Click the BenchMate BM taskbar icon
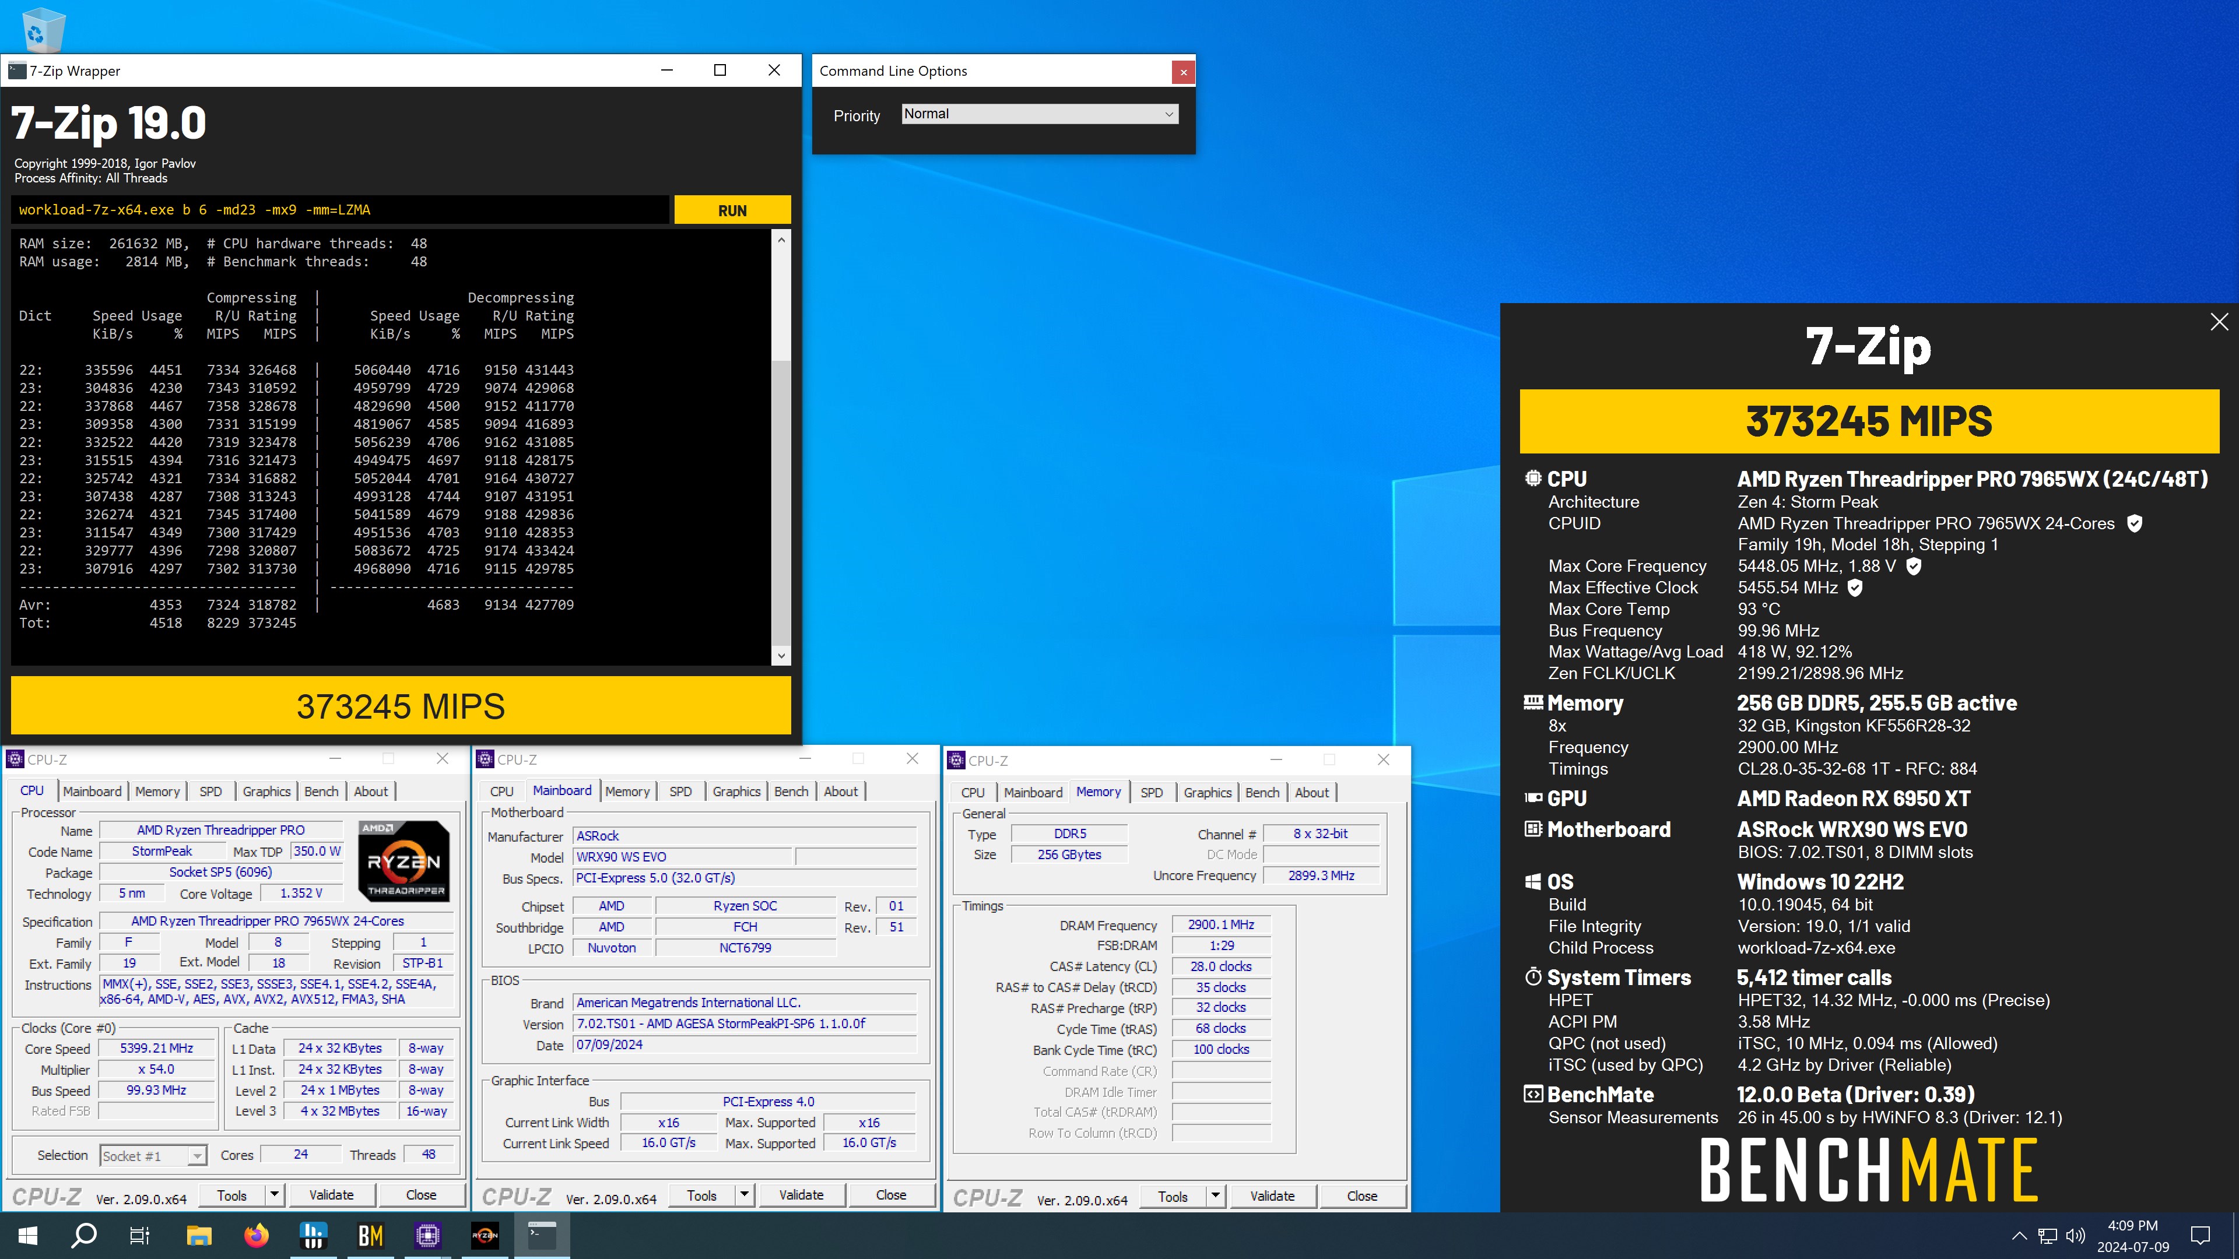 [x=371, y=1235]
